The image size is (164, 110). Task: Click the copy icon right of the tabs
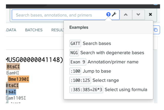click(x=156, y=30)
